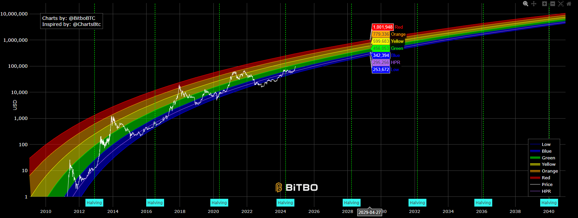Click the Halving label just after 2024
This screenshot has width=578, height=218.
click(x=285, y=203)
